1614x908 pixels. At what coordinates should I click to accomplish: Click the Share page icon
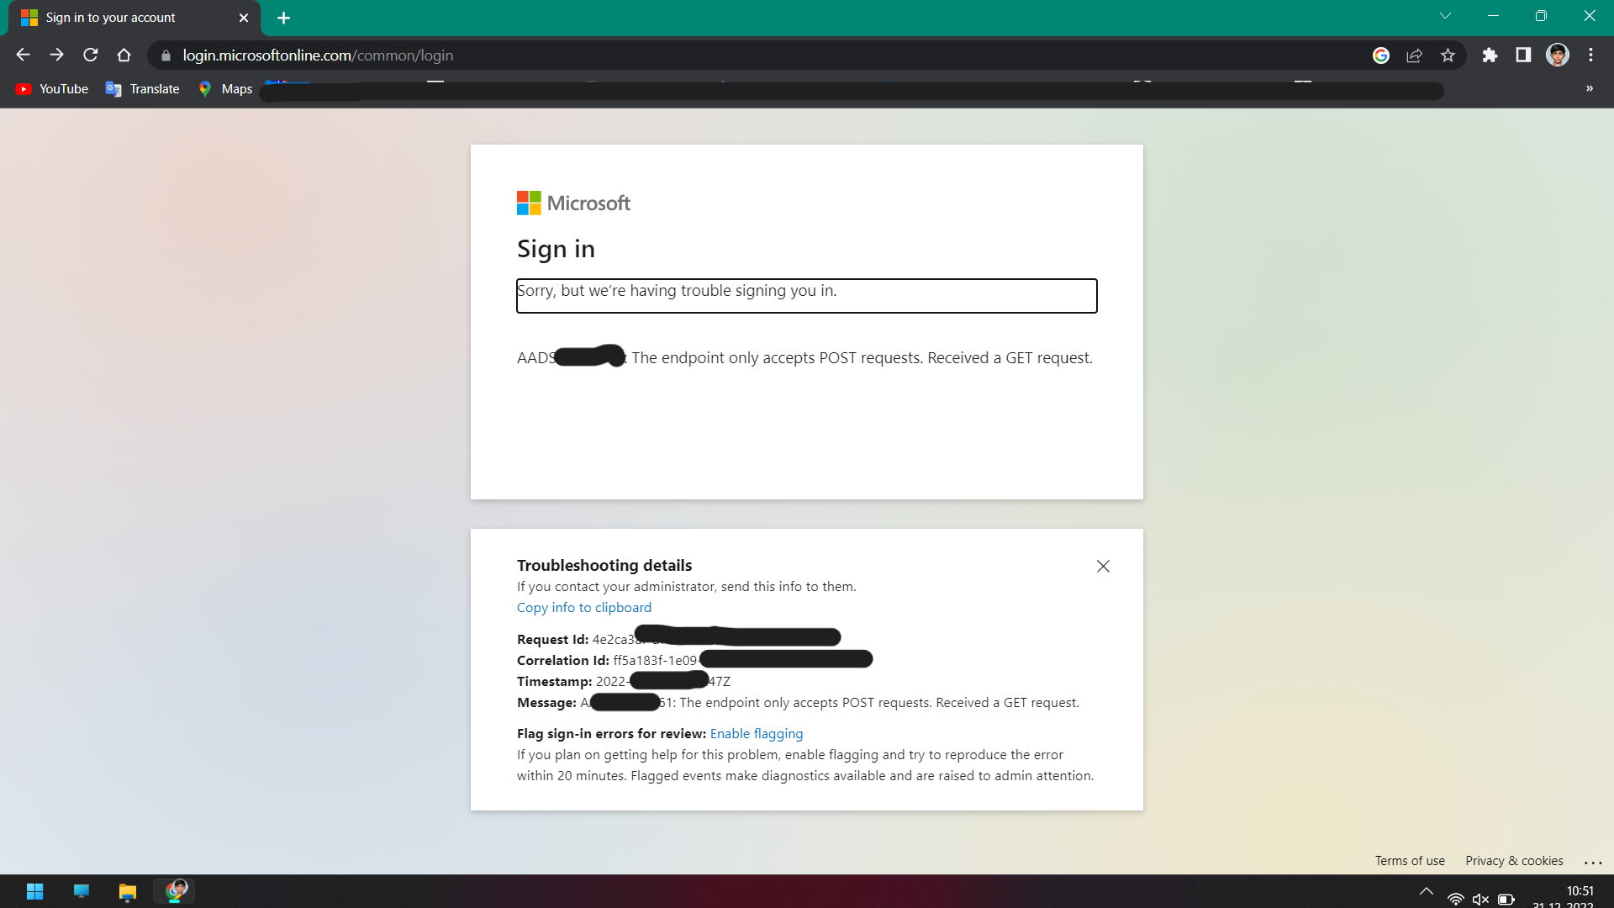point(1414,55)
